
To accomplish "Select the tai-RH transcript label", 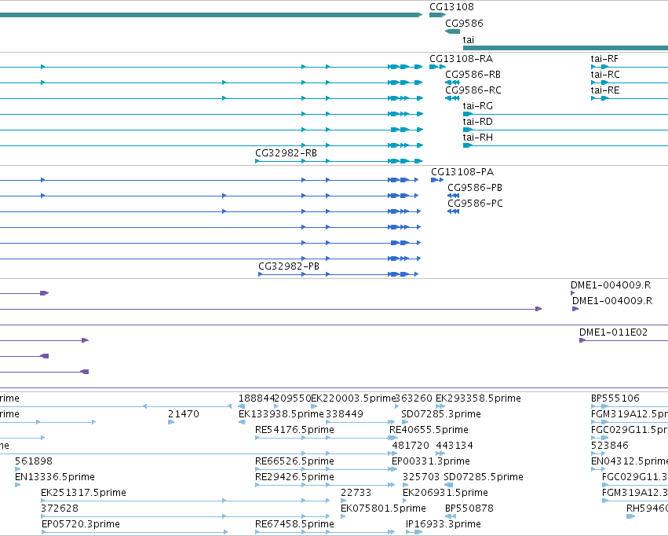I will 477,138.
